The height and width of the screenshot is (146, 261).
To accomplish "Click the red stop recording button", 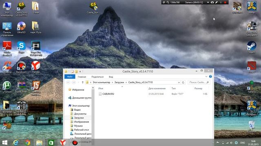I will point(225,2).
